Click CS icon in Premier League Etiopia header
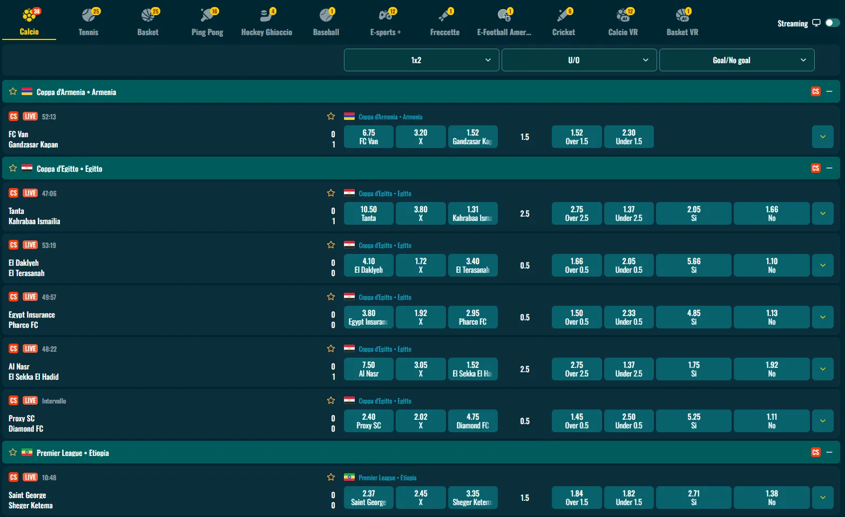Image resolution: width=845 pixels, height=517 pixels. pos(816,452)
